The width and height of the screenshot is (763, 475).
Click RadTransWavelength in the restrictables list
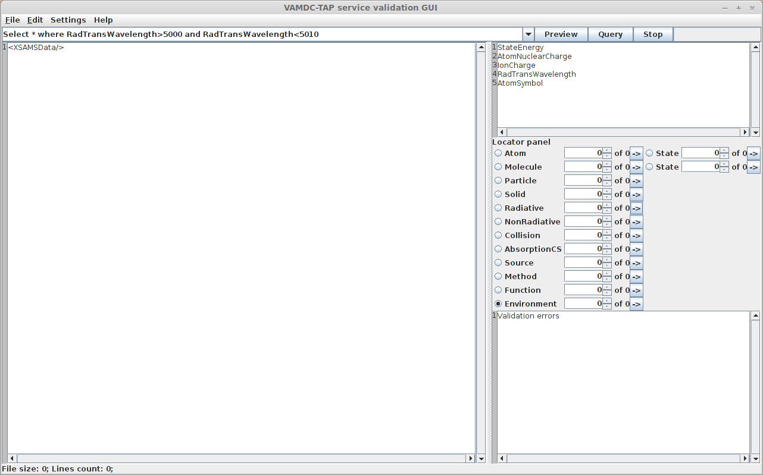coord(537,74)
